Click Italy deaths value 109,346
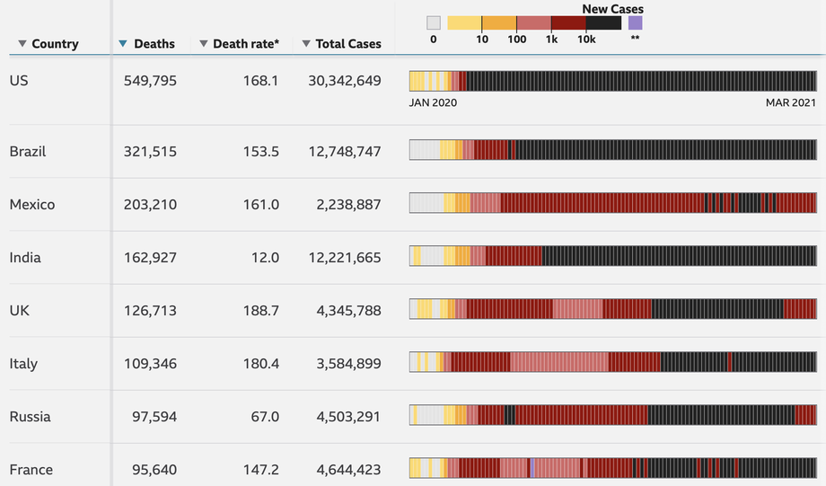826x486 pixels. [x=150, y=364]
